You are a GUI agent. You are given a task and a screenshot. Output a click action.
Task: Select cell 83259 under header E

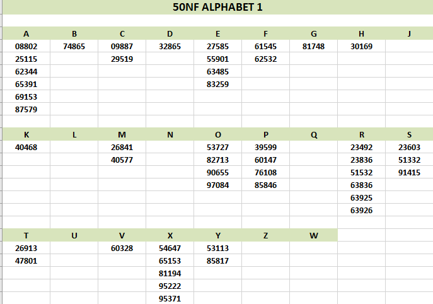(x=217, y=84)
